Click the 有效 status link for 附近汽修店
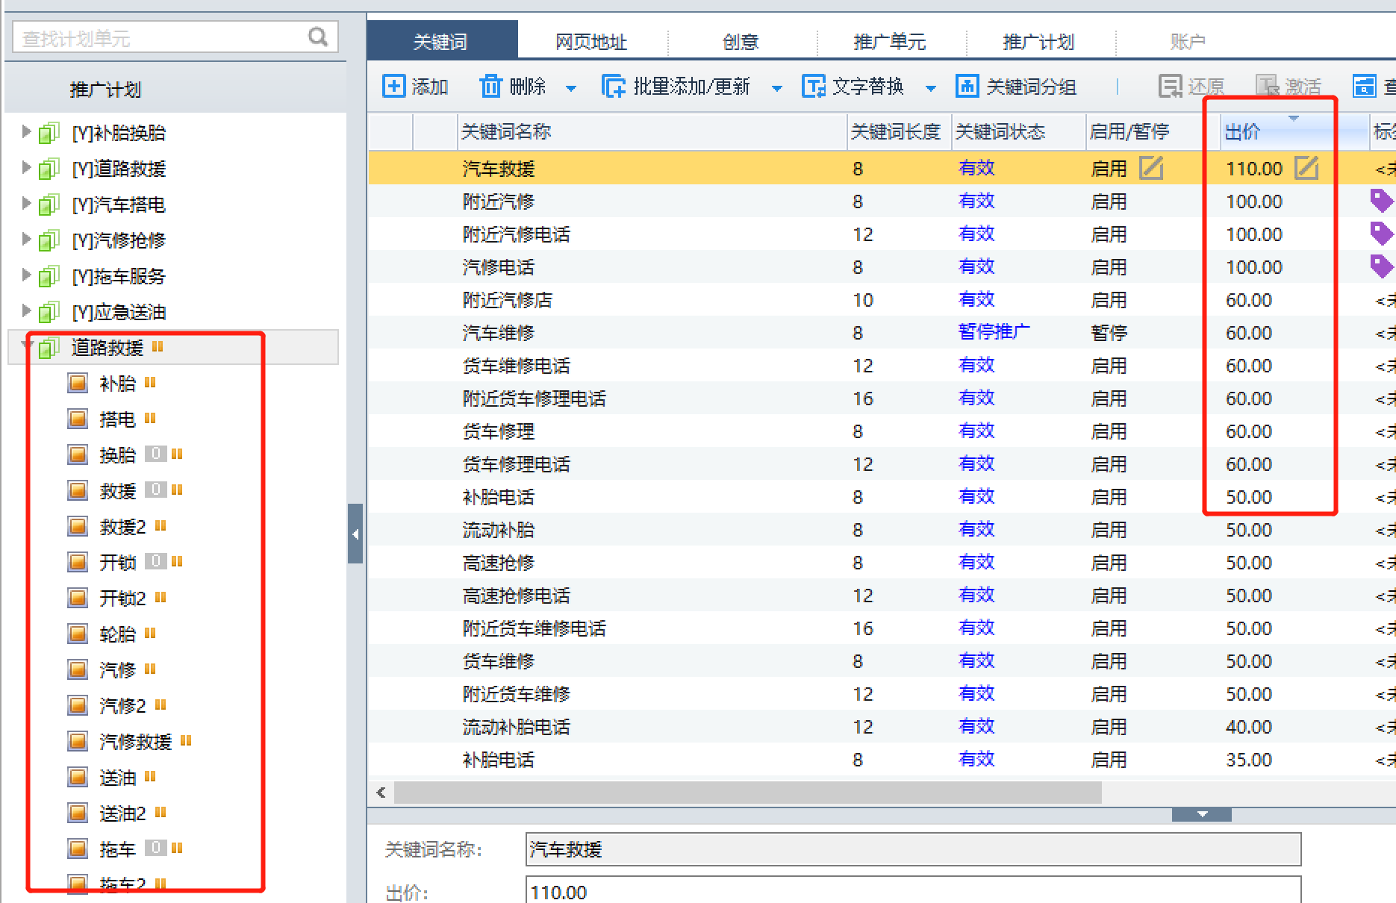The image size is (1396, 903). (976, 299)
